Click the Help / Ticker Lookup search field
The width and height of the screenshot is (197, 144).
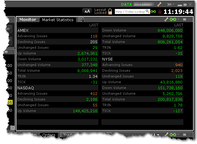(130, 11)
